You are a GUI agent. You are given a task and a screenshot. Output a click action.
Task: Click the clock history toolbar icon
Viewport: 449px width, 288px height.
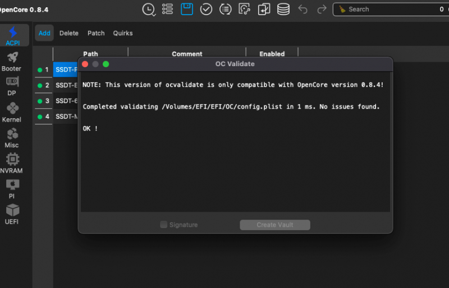coord(149,10)
